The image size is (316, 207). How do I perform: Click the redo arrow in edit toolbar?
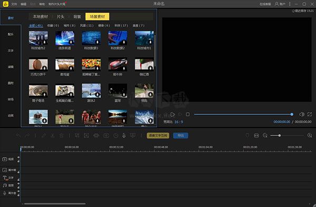pyautogui.click(x=27, y=136)
